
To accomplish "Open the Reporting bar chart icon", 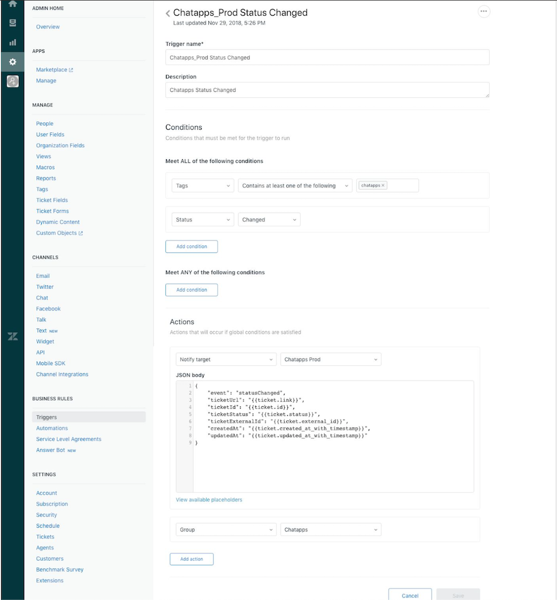I will (x=13, y=42).
